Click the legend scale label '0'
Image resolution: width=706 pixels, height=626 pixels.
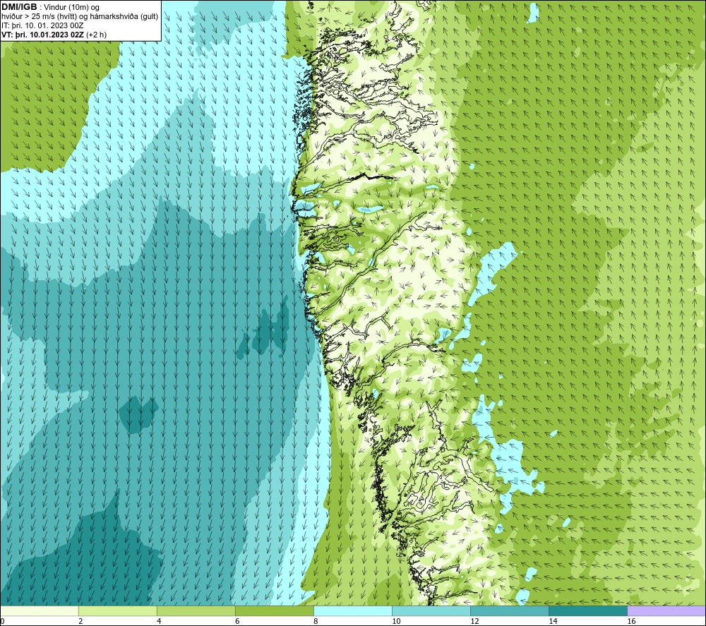2,621
